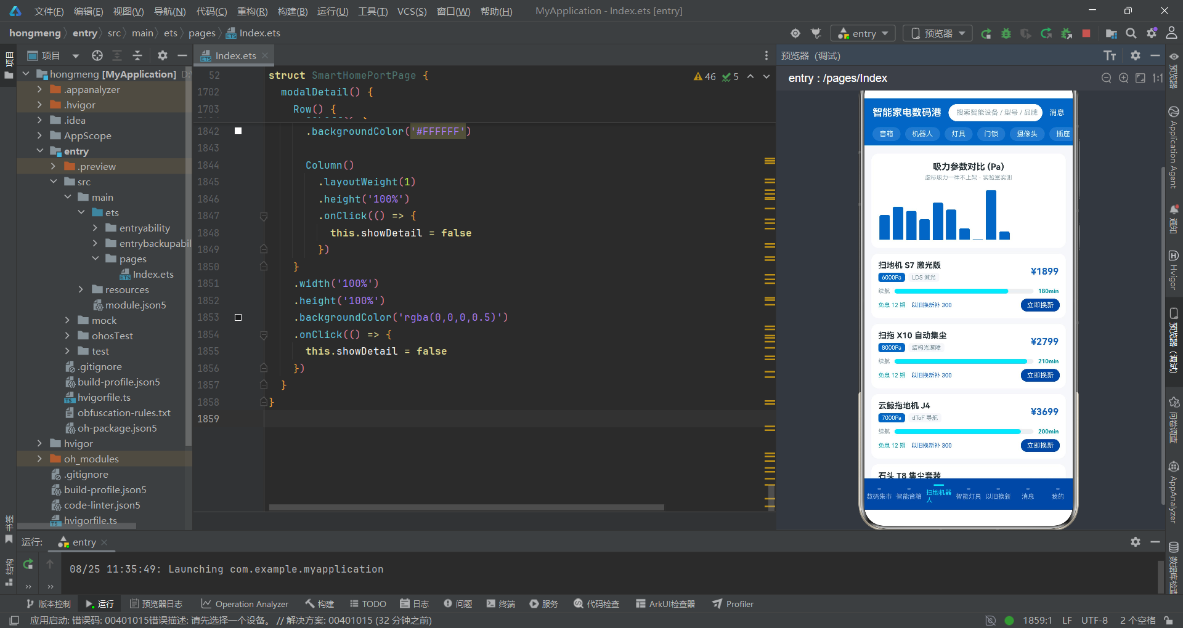Click 立即换新 for 扫拖 X10 自动集尘
The image size is (1183, 628).
coord(1040,376)
